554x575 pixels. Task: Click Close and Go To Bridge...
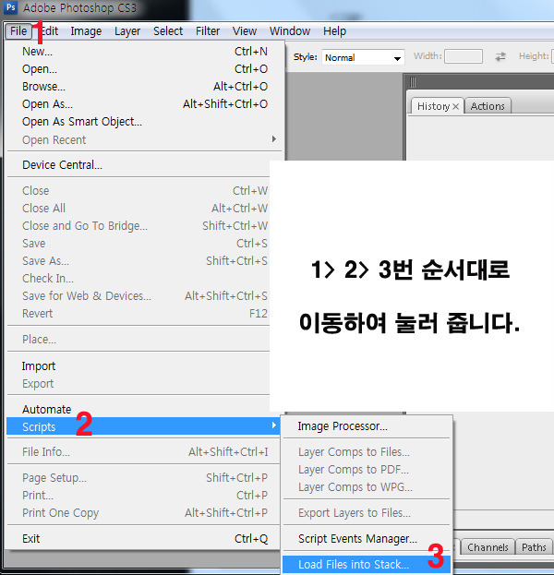pos(138,226)
